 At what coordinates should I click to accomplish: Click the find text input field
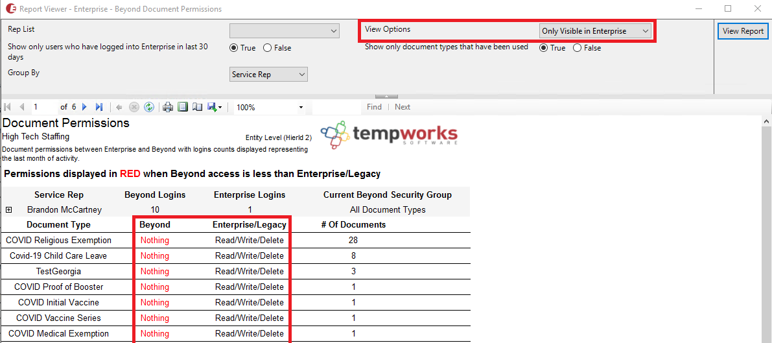pyautogui.click(x=337, y=107)
